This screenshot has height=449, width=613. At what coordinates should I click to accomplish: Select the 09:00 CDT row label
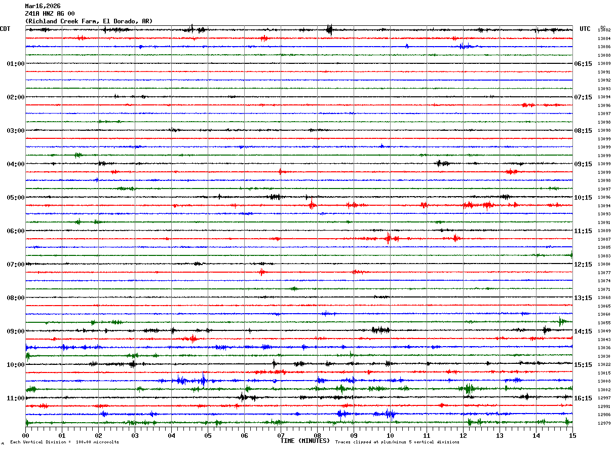16,331
